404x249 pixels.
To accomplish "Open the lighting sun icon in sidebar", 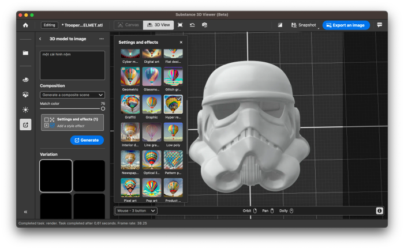I will (x=25, y=110).
